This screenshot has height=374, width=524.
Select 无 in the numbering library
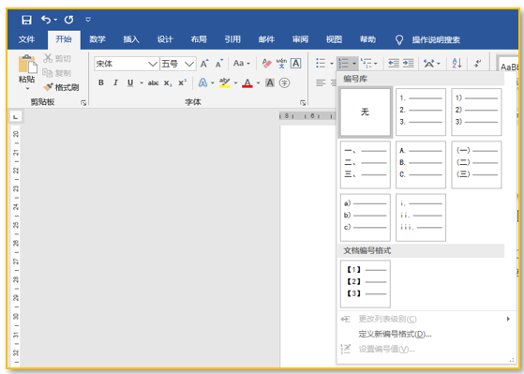[x=366, y=112]
